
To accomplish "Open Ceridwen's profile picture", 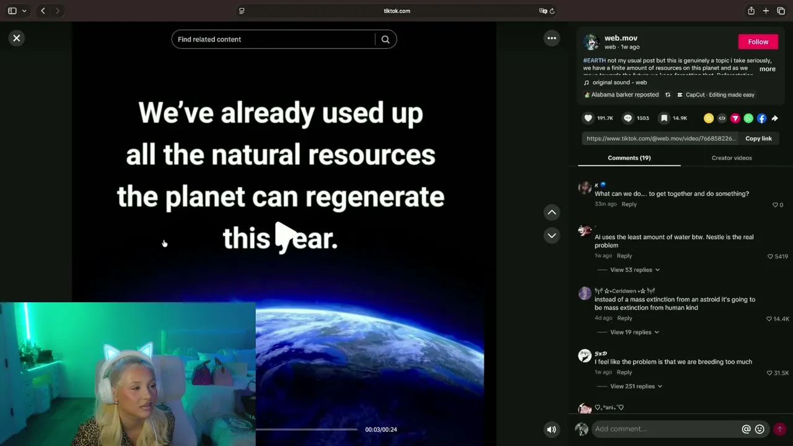I will coord(585,294).
